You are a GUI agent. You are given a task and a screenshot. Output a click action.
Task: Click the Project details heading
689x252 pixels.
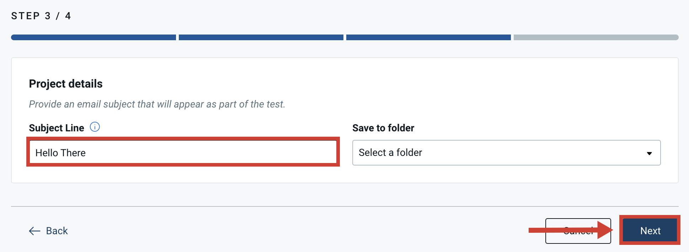tap(65, 84)
